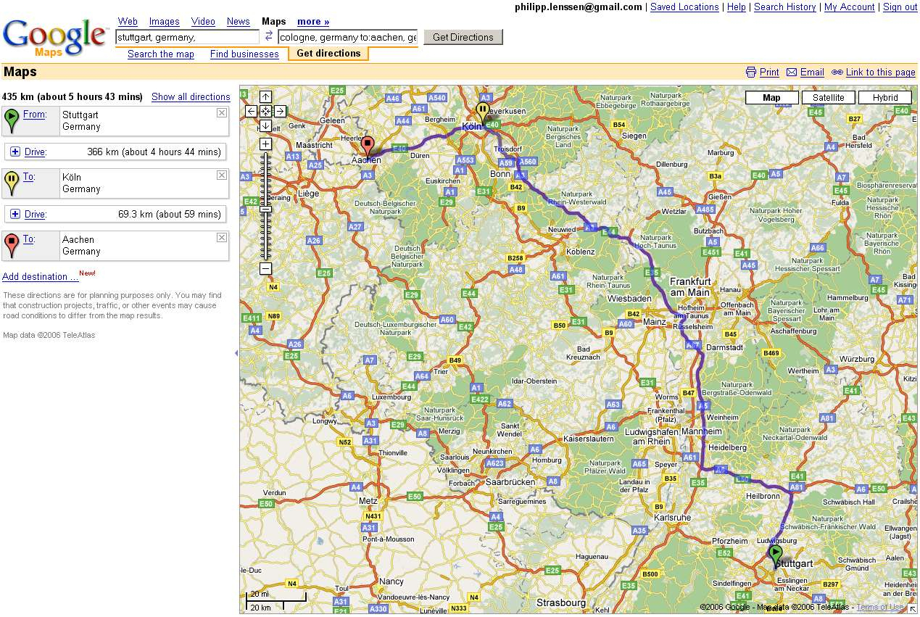920x617 pixels.
Task: Swap start and end address icon
Action: (268, 36)
